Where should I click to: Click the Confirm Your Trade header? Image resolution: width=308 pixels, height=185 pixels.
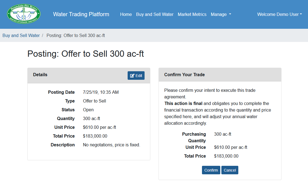coord(184,75)
